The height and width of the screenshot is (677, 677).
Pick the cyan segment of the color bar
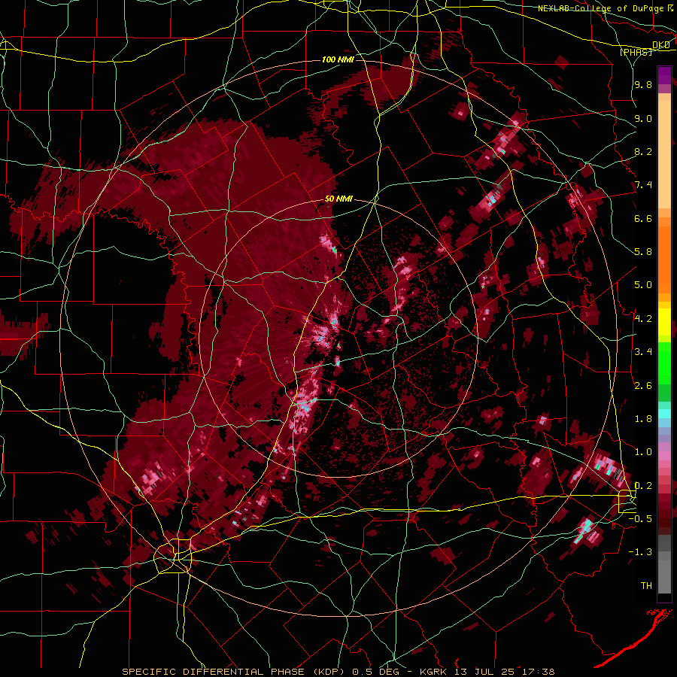coord(664,414)
